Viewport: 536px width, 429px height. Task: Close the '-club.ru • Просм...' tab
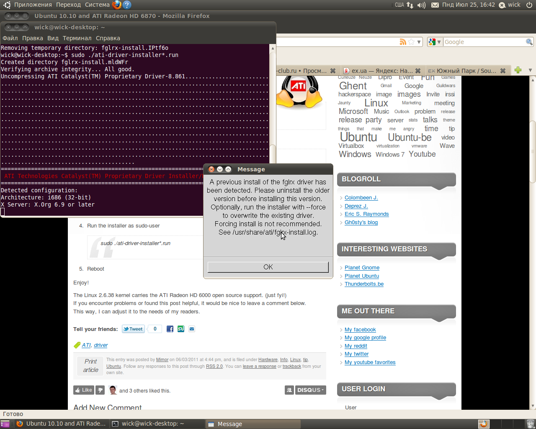tap(333, 71)
